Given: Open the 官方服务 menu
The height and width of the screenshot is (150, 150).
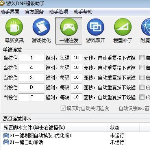Looking at the screenshot, I should (34, 12).
